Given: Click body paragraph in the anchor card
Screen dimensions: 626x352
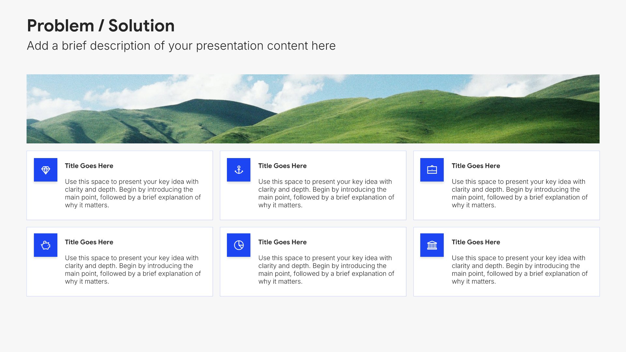Looking at the screenshot, I should click(x=326, y=193).
